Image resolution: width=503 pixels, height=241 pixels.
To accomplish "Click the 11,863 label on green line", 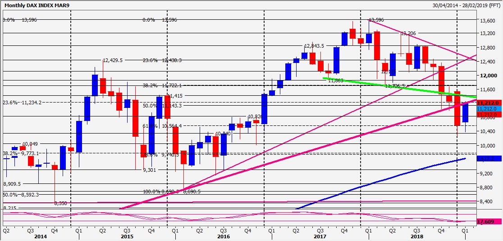I will coord(335,80).
